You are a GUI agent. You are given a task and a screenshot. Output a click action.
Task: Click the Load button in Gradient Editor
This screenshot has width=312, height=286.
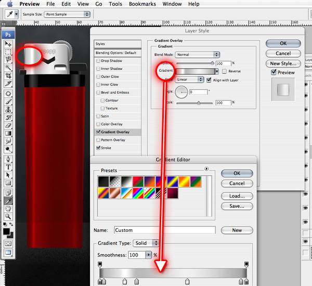[237, 196]
